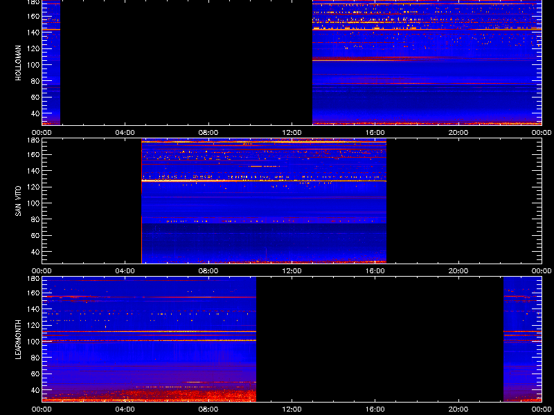The height and width of the screenshot is (415, 554).
Task: Click the 20:00 time label under Holloman plot
Action: click(x=458, y=133)
